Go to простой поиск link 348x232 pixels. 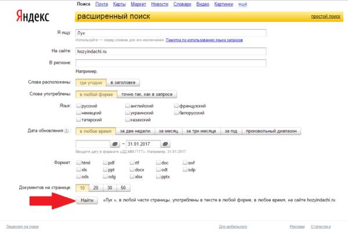point(325,17)
